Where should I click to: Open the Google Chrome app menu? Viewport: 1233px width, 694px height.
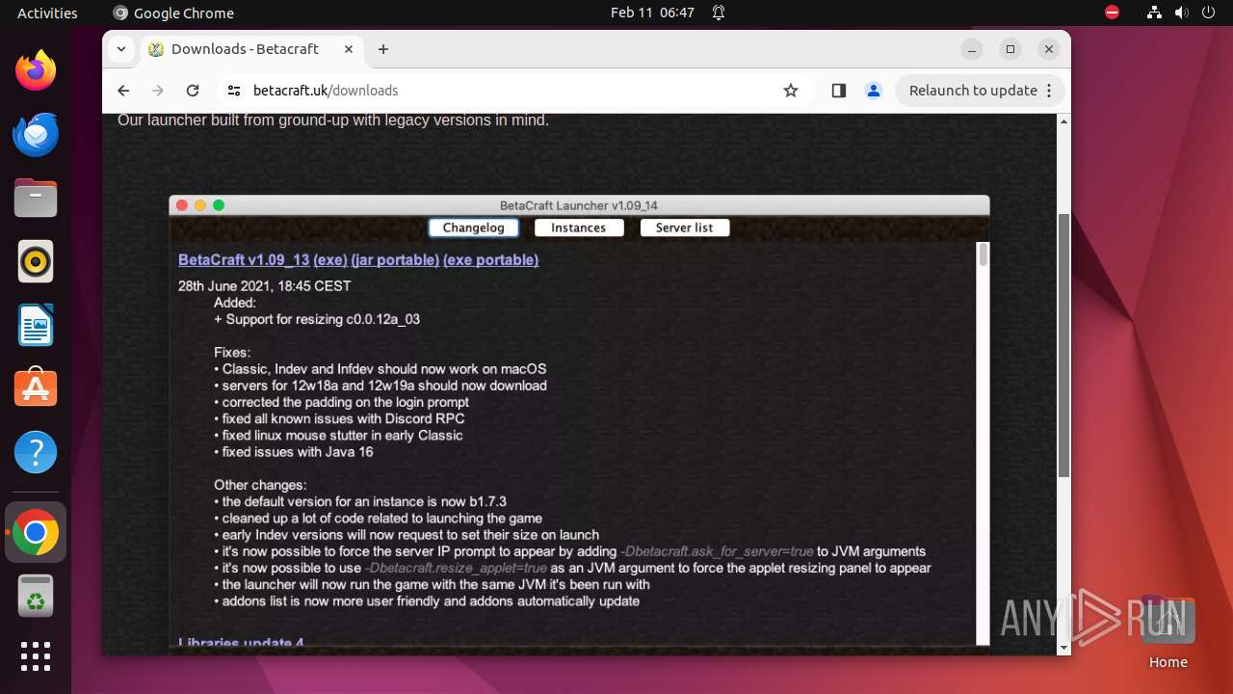[173, 13]
